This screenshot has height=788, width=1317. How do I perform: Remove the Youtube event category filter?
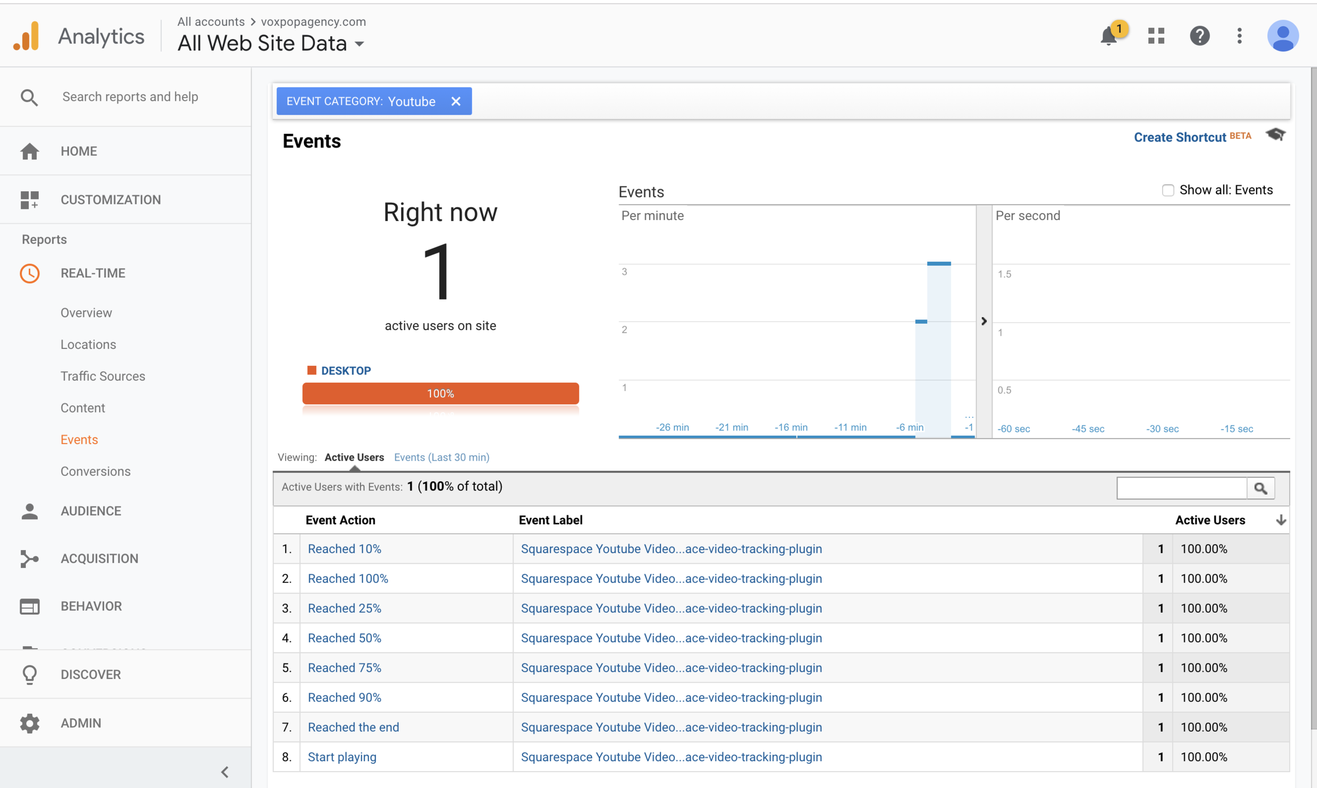pyautogui.click(x=456, y=102)
